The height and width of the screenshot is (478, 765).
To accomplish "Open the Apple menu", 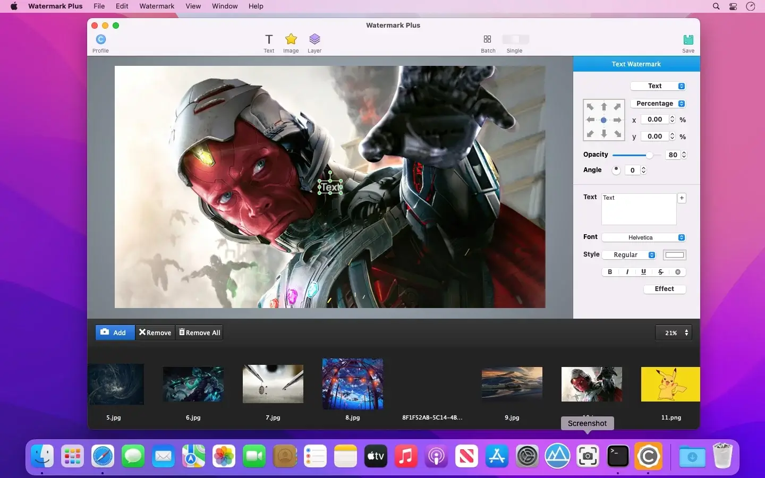I will [14, 6].
